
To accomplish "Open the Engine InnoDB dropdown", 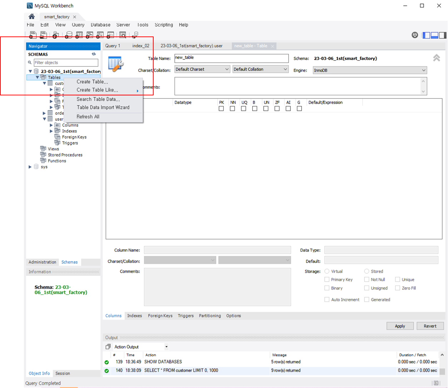I will coord(370,70).
